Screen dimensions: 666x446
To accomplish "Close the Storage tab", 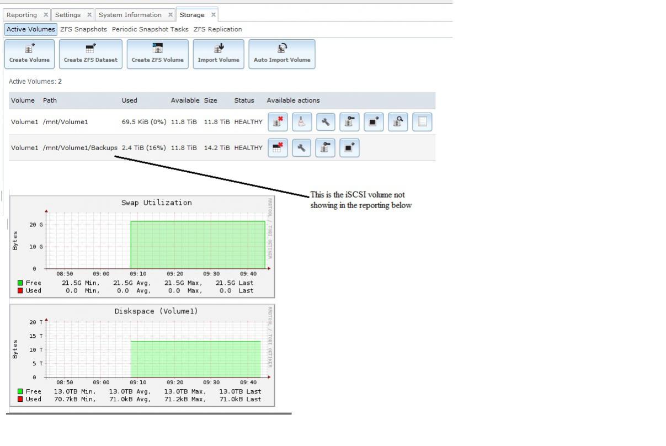I will tap(213, 15).
